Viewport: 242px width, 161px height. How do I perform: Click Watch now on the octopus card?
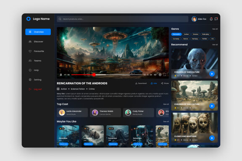(113, 144)
